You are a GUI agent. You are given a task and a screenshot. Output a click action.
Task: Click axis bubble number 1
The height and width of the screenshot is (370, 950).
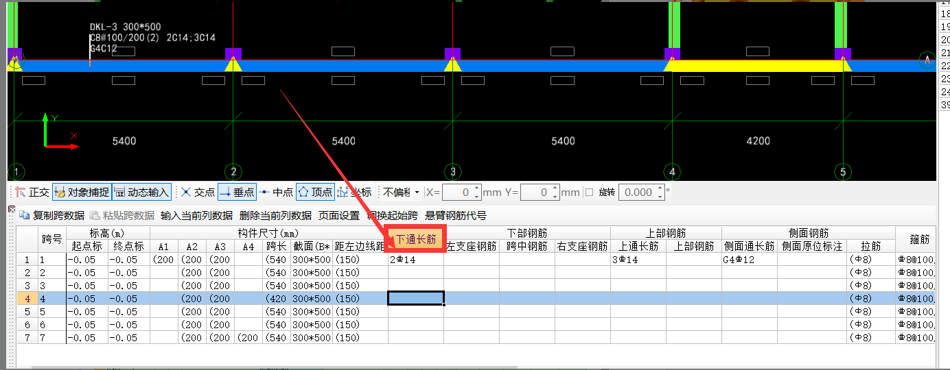point(16,171)
